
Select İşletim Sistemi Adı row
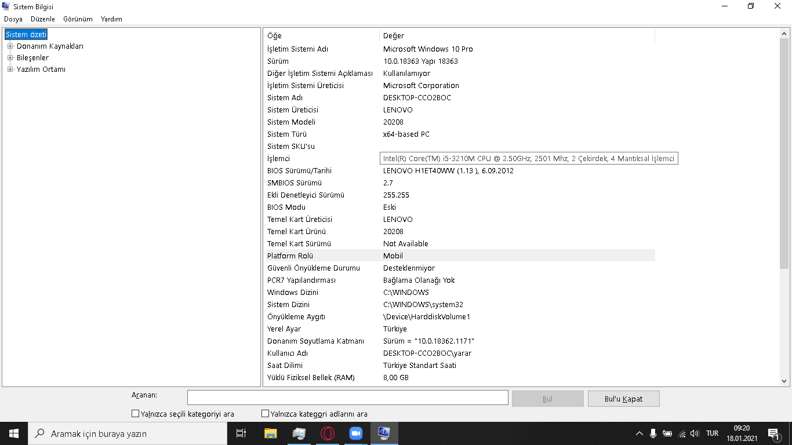coord(460,49)
